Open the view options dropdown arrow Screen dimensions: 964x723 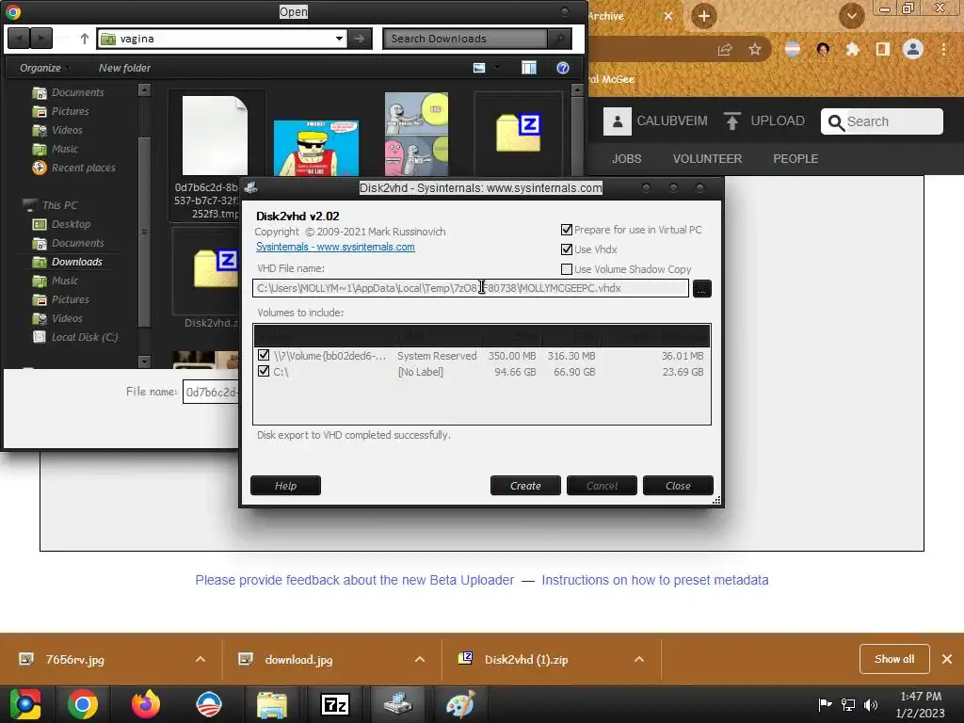(x=497, y=68)
